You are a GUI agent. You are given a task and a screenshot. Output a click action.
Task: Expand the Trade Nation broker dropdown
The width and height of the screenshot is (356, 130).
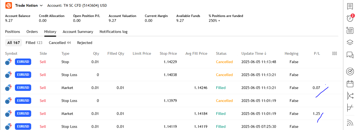[29, 5]
